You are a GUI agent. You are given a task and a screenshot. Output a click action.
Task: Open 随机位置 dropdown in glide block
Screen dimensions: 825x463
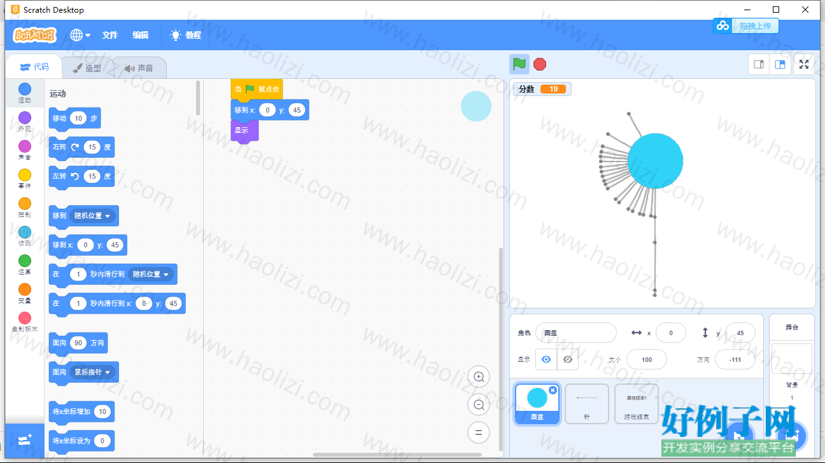coord(152,274)
